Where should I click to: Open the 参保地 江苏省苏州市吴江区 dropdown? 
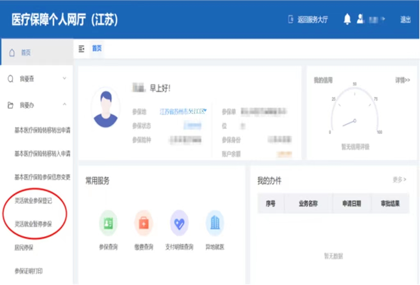pos(183,111)
